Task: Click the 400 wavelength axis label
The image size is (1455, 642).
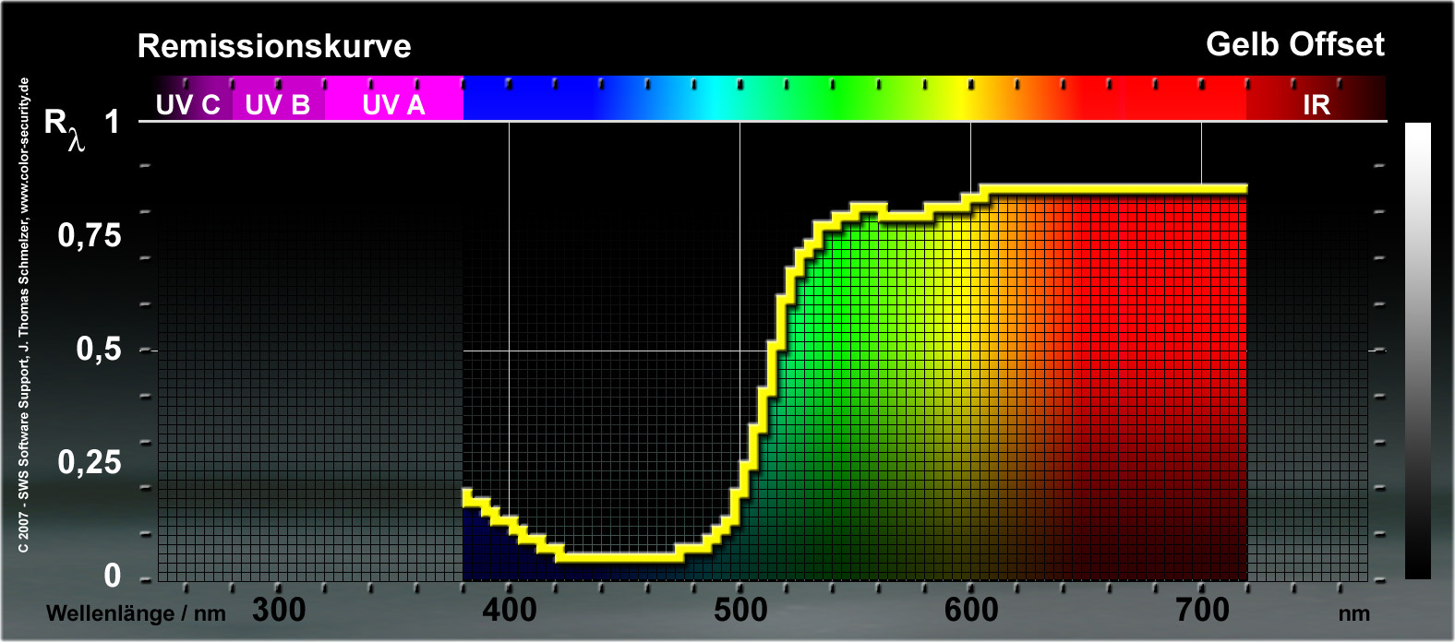Action: pos(510,610)
